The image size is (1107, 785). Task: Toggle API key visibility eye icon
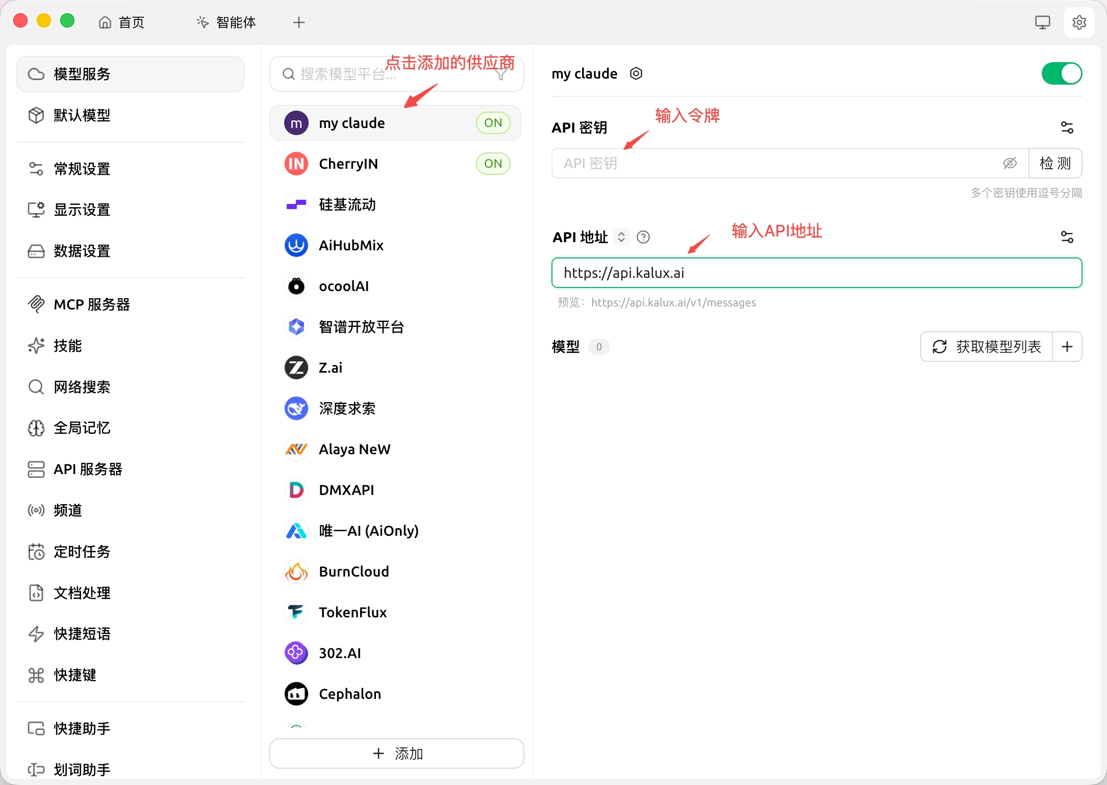(x=1010, y=163)
